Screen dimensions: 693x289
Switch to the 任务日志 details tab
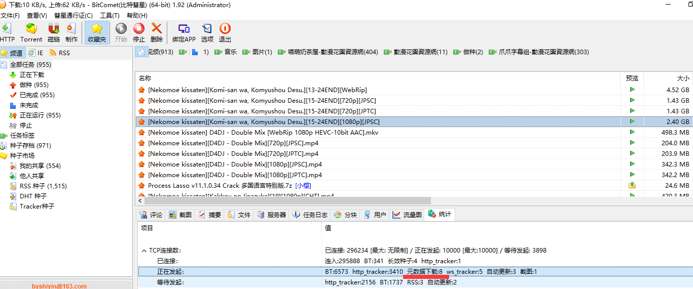310,215
